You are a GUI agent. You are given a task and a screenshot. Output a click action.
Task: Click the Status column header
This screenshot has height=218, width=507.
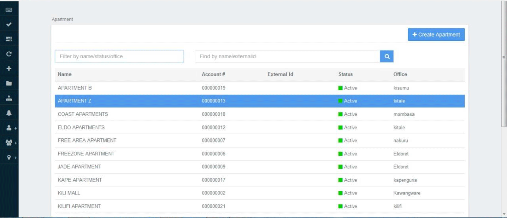[x=345, y=74]
